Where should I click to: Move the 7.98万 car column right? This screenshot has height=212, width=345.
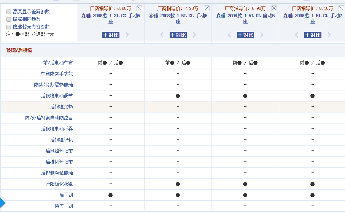[x=195, y=35]
